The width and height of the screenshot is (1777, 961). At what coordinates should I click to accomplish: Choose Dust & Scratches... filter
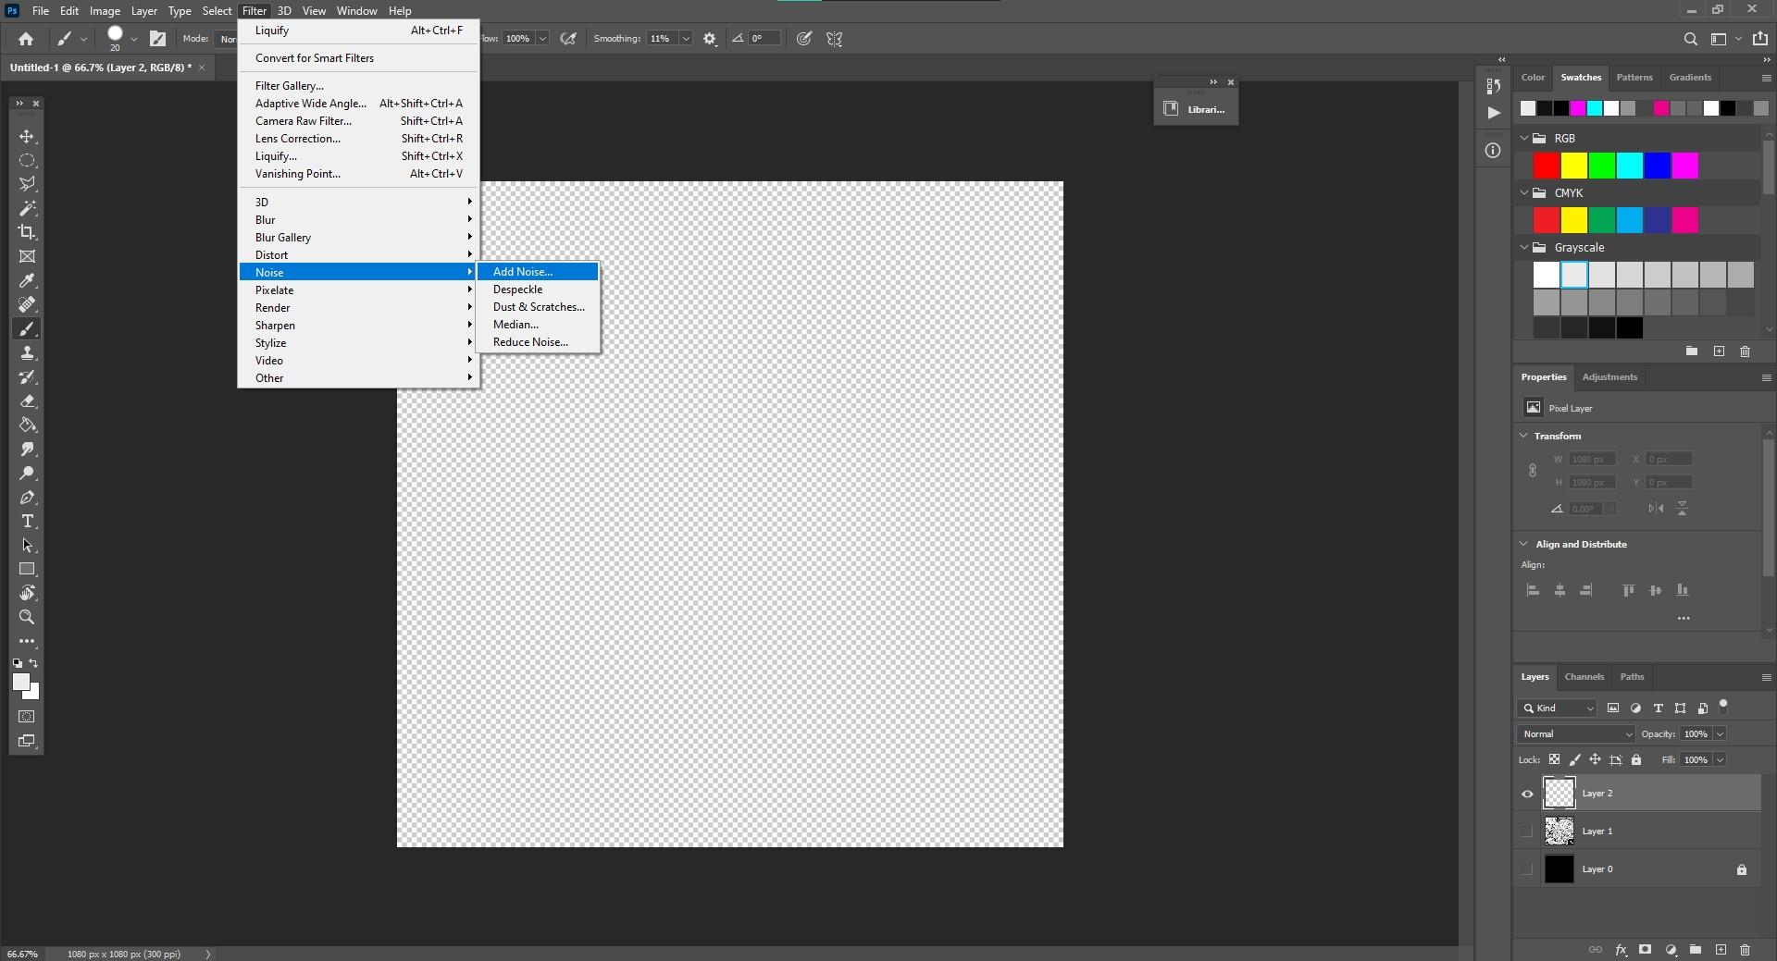pos(539,307)
